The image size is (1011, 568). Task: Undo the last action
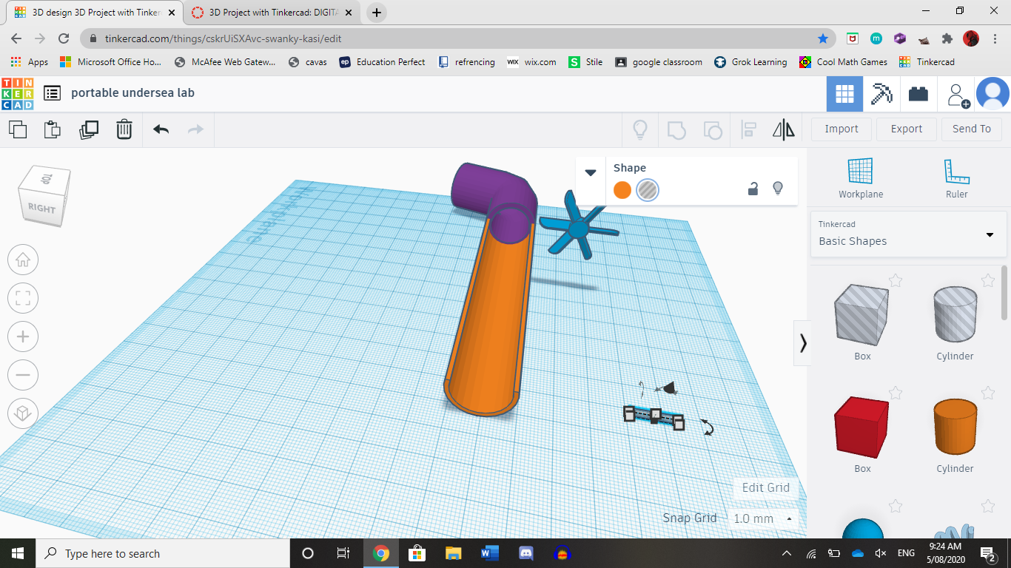[161, 129]
